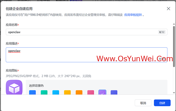The height and width of the screenshot is (111, 176).
Task: Click the 8/32 character counter
Action: [162, 32]
